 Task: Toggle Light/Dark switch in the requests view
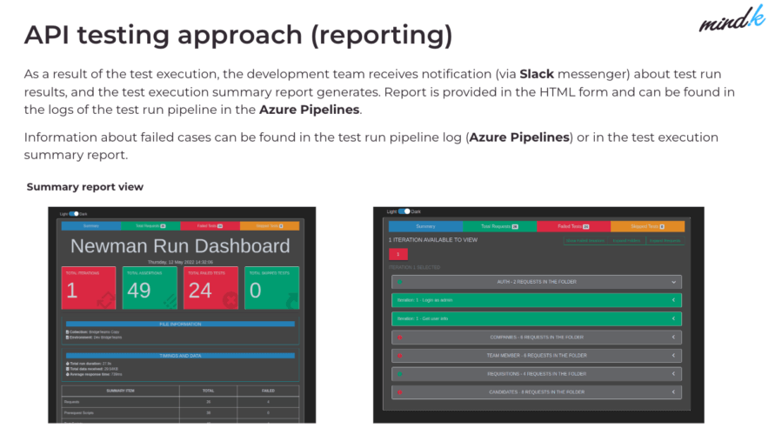coord(404,211)
